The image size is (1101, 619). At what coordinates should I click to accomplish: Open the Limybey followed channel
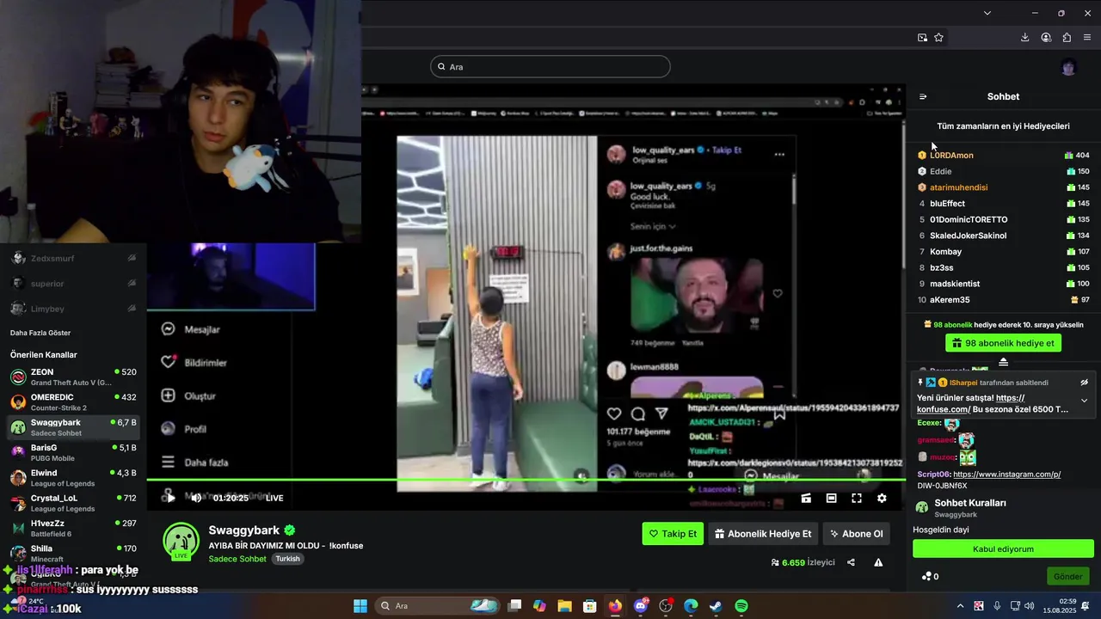pos(73,308)
